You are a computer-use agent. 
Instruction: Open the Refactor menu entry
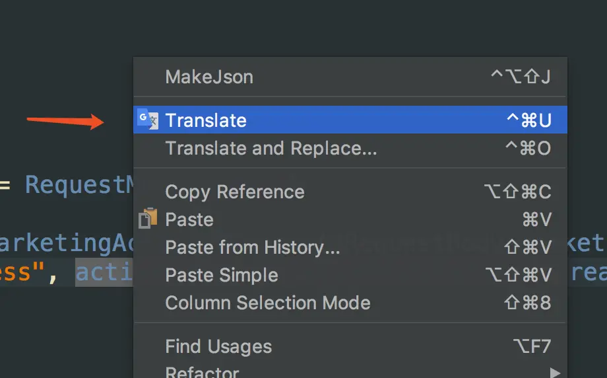[202, 372]
